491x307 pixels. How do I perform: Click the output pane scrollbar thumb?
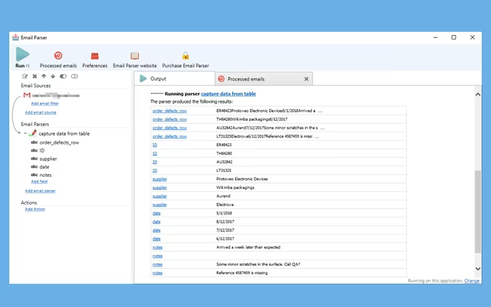click(x=478, y=212)
